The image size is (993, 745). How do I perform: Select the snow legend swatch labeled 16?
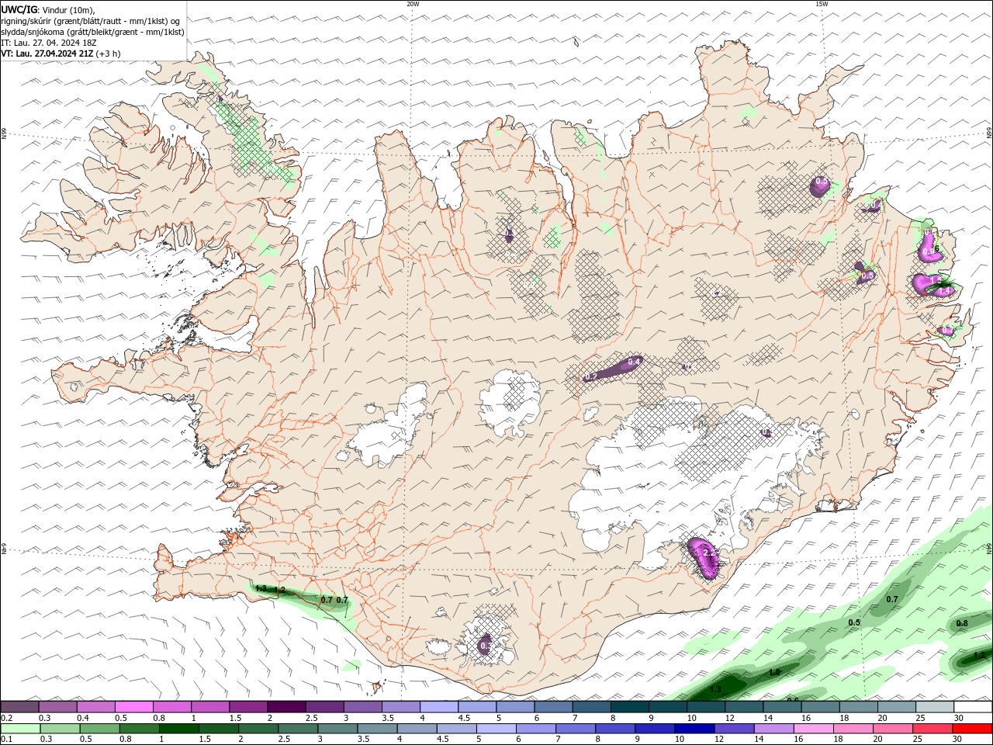pyautogui.click(x=819, y=707)
